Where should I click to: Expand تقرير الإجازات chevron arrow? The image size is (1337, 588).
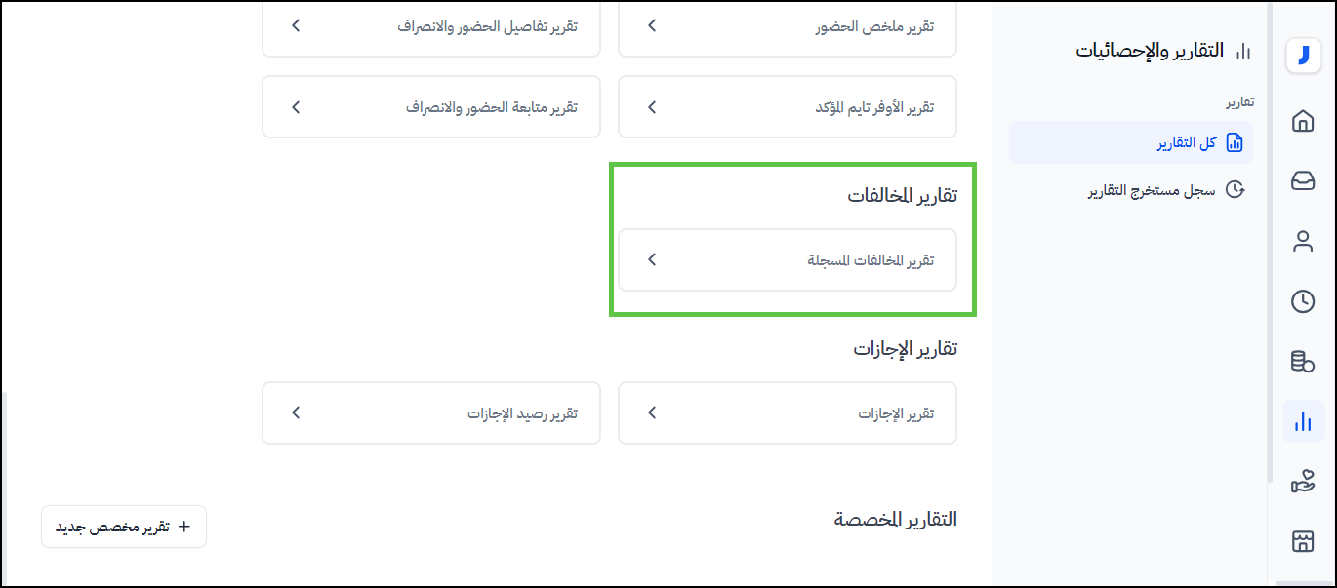[x=652, y=412]
